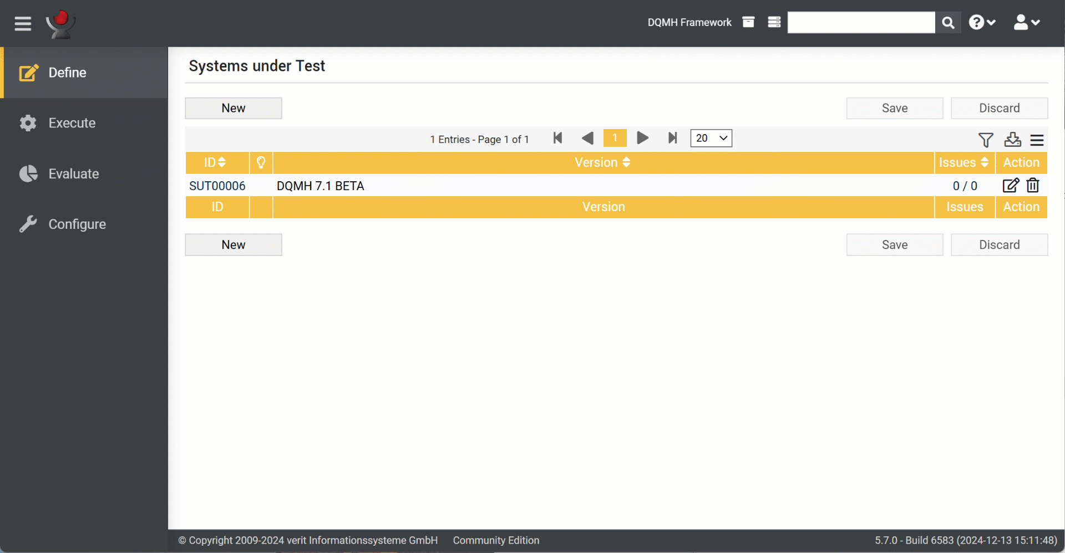Click the magnifier search icon

(x=948, y=23)
